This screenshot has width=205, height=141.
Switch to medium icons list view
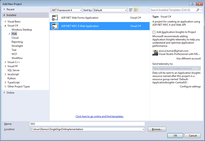tap(136, 10)
